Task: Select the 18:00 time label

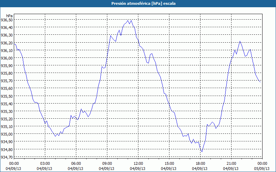Action: tap(200, 164)
